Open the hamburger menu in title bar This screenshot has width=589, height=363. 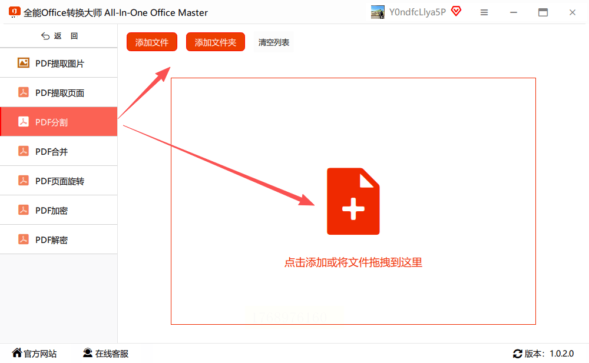coord(484,12)
